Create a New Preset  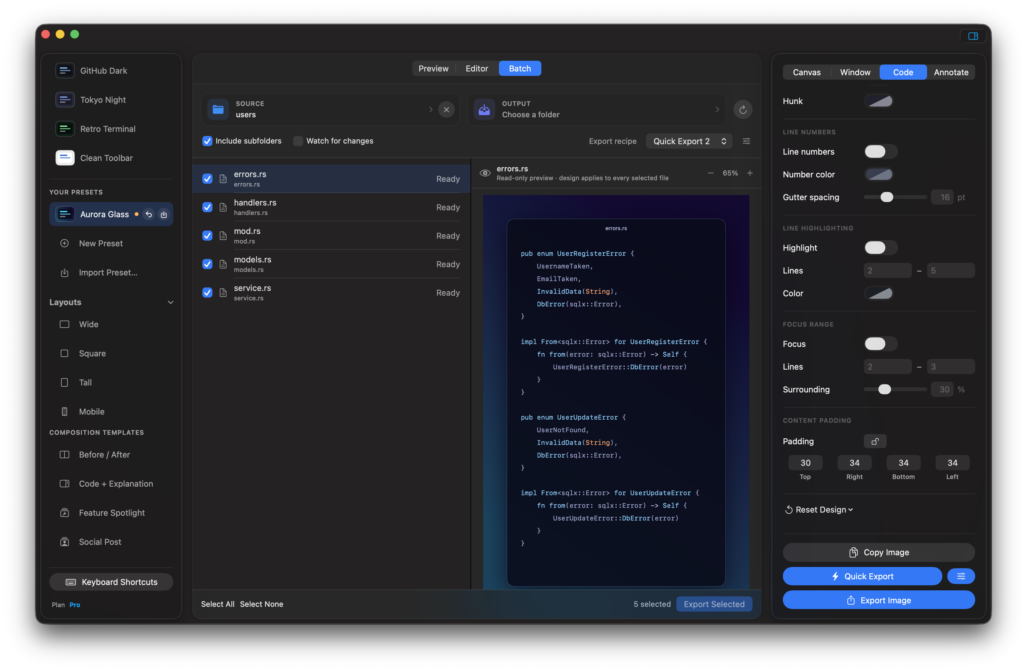tap(111, 243)
